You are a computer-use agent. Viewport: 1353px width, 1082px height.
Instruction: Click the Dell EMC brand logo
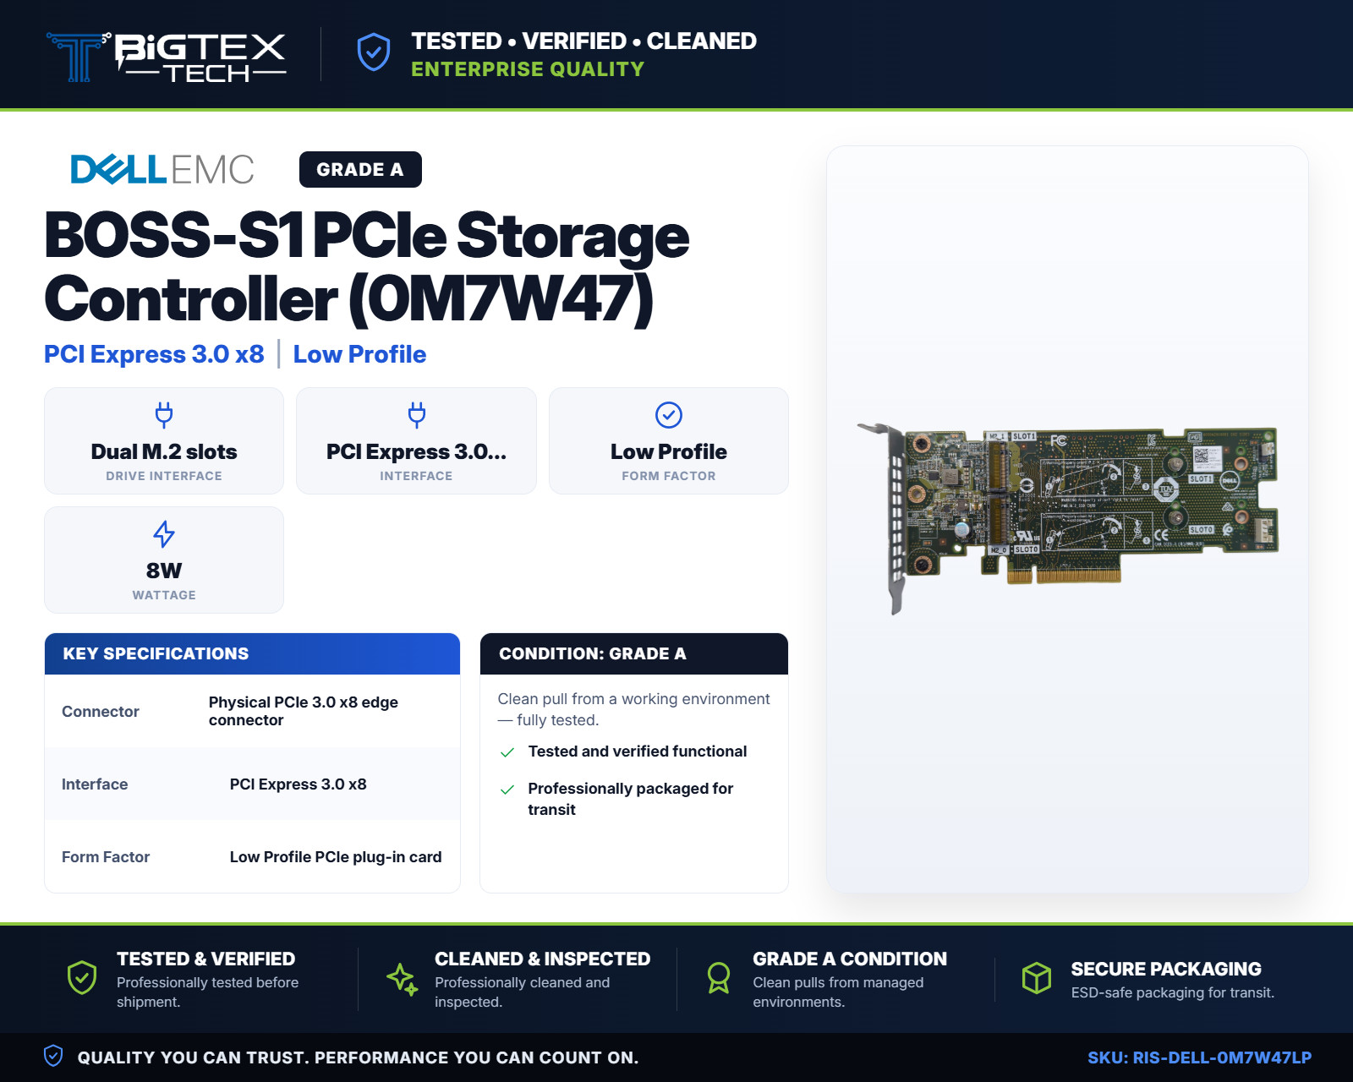click(x=162, y=169)
